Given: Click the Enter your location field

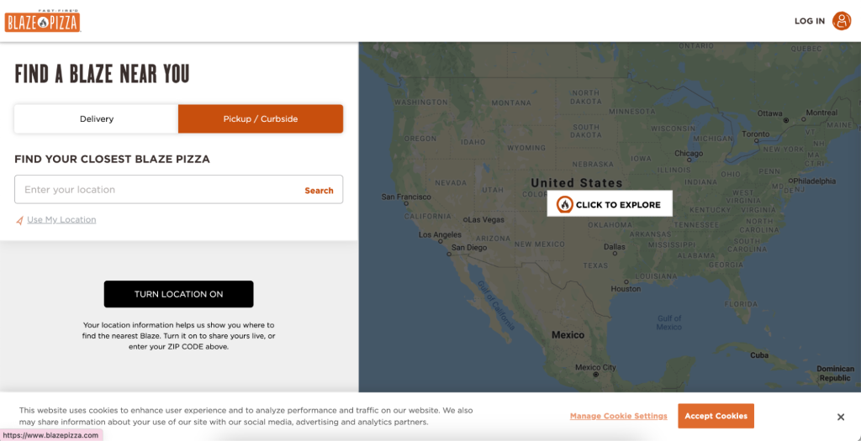Looking at the screenshot, I should (159, 190).
